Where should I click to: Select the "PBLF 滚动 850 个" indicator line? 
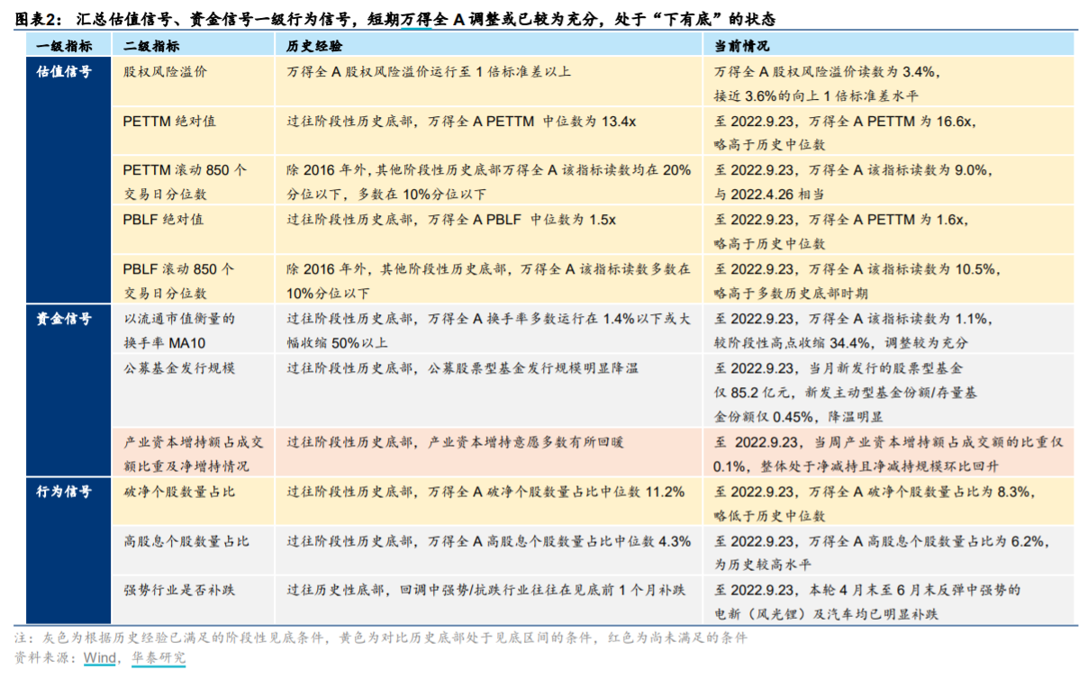(x=178, y=268)
